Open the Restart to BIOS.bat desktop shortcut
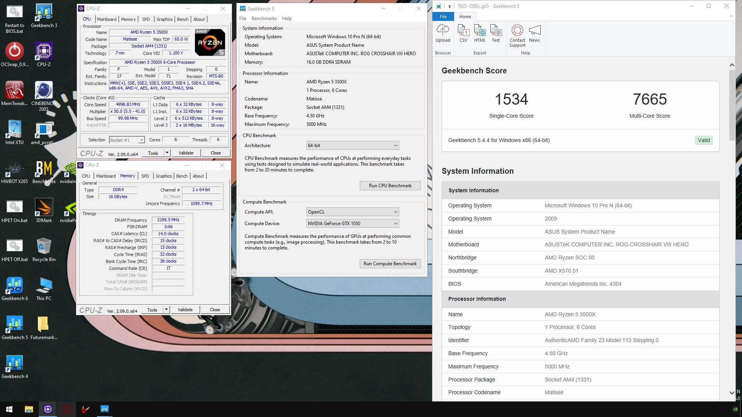Screen dimensions: 742x417 point(15,19)
